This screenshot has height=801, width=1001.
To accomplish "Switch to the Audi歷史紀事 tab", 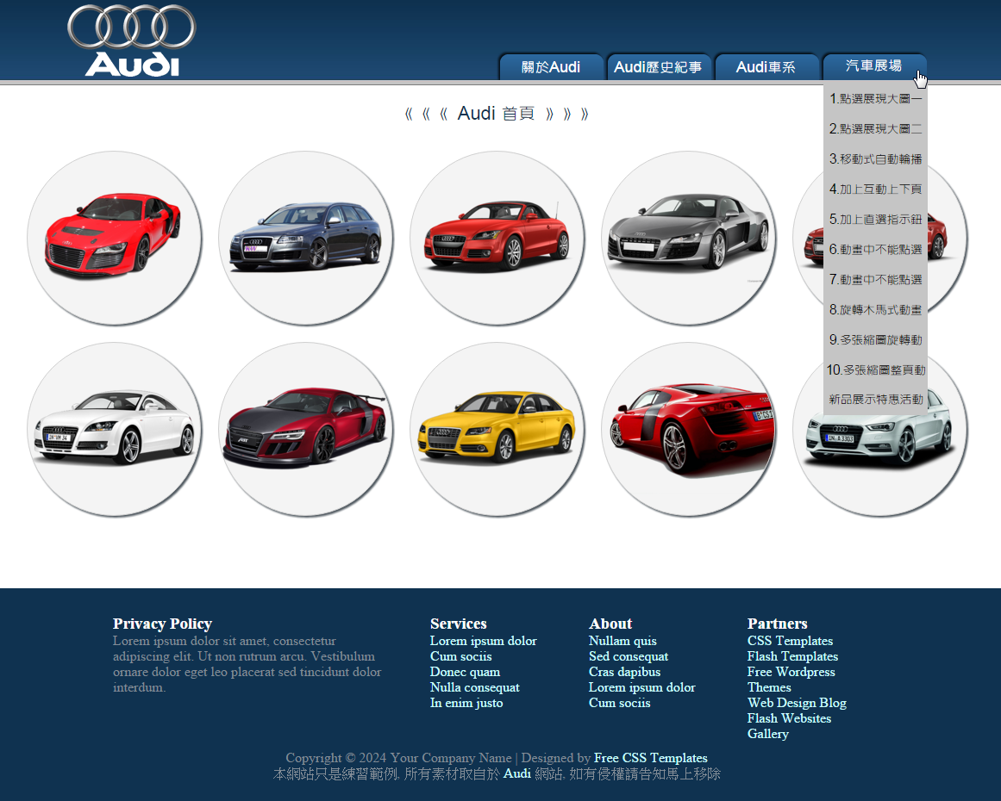I will pos(659,67).
